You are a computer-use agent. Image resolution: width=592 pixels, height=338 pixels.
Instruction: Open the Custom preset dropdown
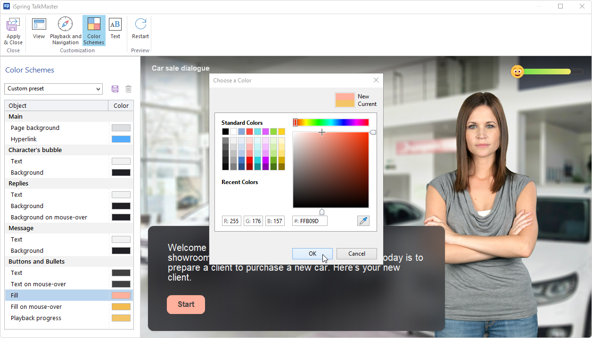(x=53, y=89)
